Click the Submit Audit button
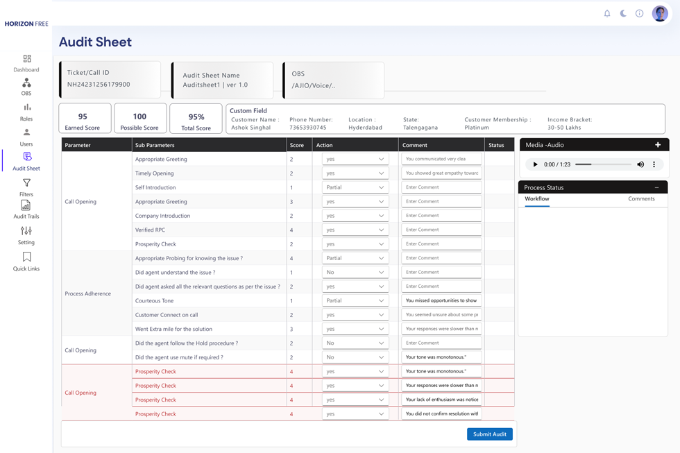Screen dimensions: 680x453 point(489,434)
